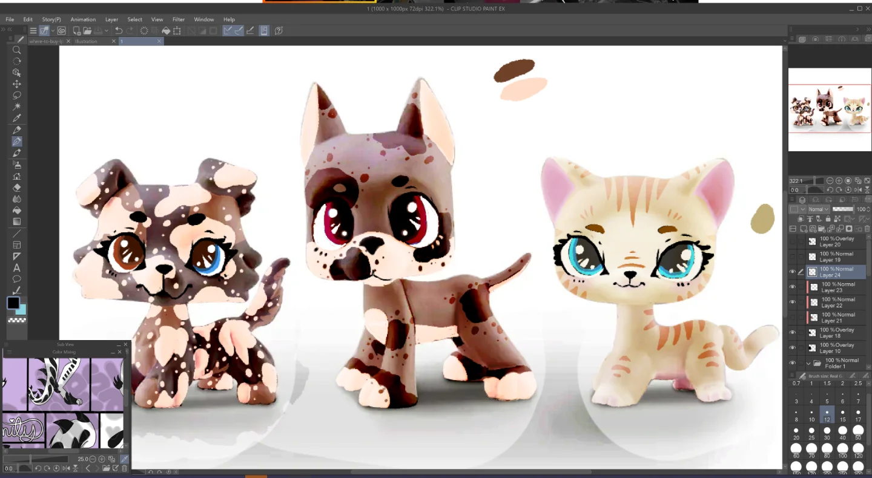Select brush size 17 preset
Screen dimensions: 872x478
coord(859,415)
